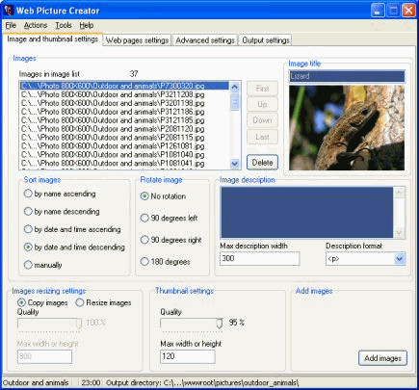Choose No rotation option
Image resolution: width=419 pixels, height=390 pixels.
click(x=163, y=196)
